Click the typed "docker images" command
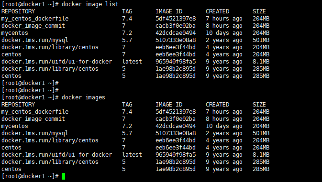This screenshot has height=182, width=322. click(x=83, y=97)
